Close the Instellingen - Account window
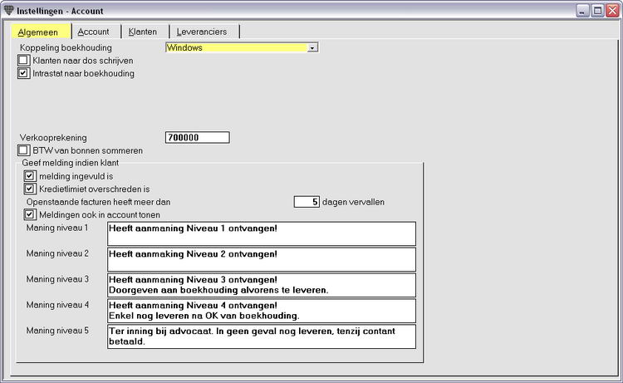This screenshot has height=383, width=623. (612, 11)
